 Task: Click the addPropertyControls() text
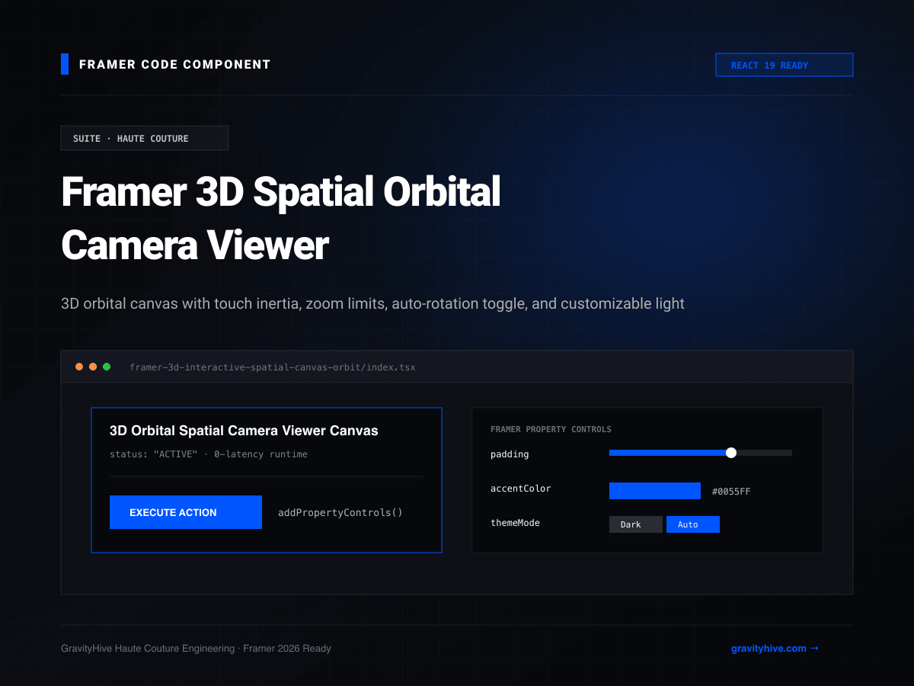(x=340, y=512)
